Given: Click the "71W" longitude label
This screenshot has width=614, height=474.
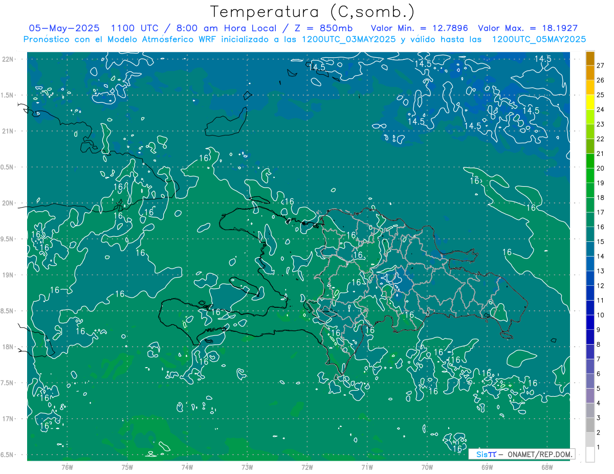Looking at the screenshot, I should click(367, 467).
